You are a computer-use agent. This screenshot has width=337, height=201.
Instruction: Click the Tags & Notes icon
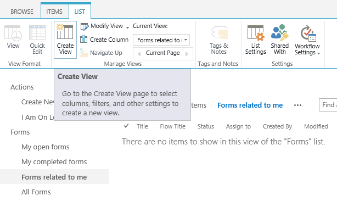coord(219,32)
